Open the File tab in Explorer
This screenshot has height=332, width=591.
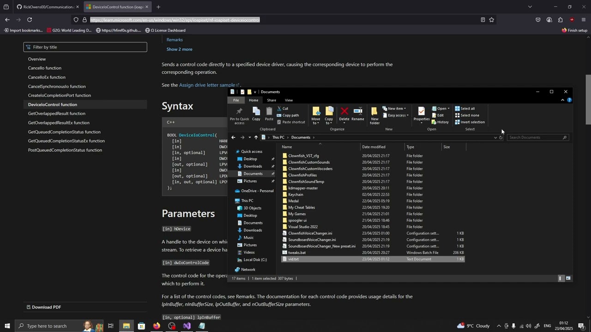(x=236, y=100)
